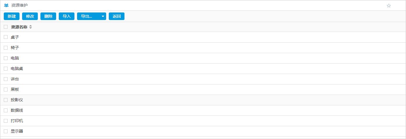
Task: Sort by 资源名称 using sort arrows
Action: [31, 27]
